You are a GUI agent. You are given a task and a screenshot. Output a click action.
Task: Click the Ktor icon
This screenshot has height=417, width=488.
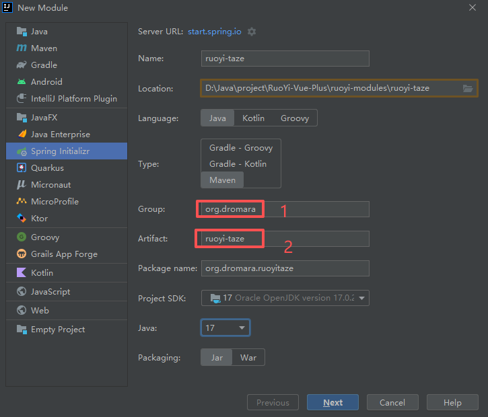coord(22,218)
